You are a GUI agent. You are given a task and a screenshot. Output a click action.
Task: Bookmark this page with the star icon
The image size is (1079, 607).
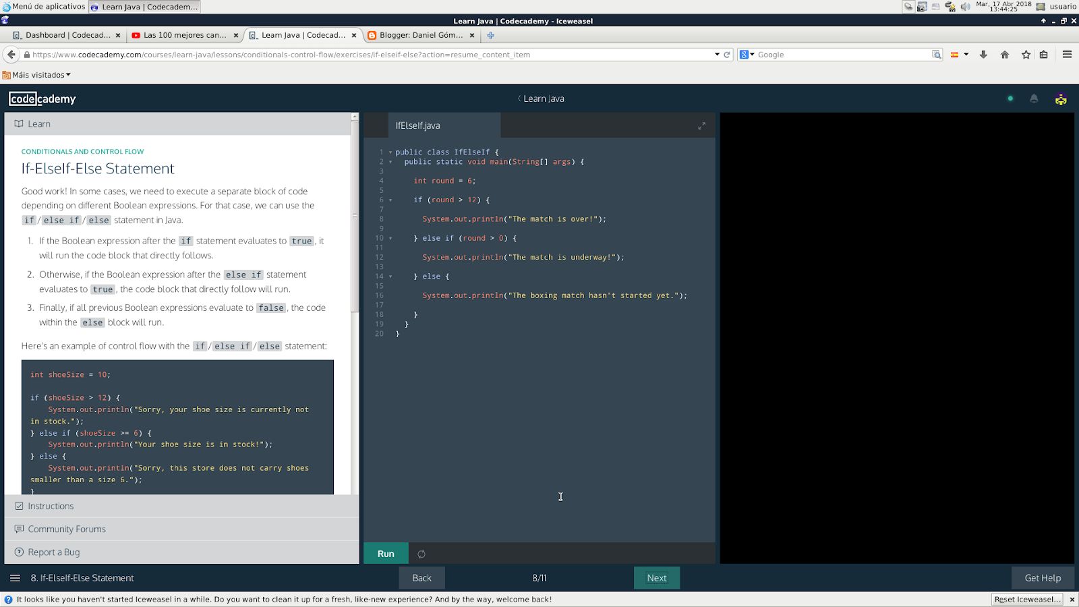(x=1025, y=55)
